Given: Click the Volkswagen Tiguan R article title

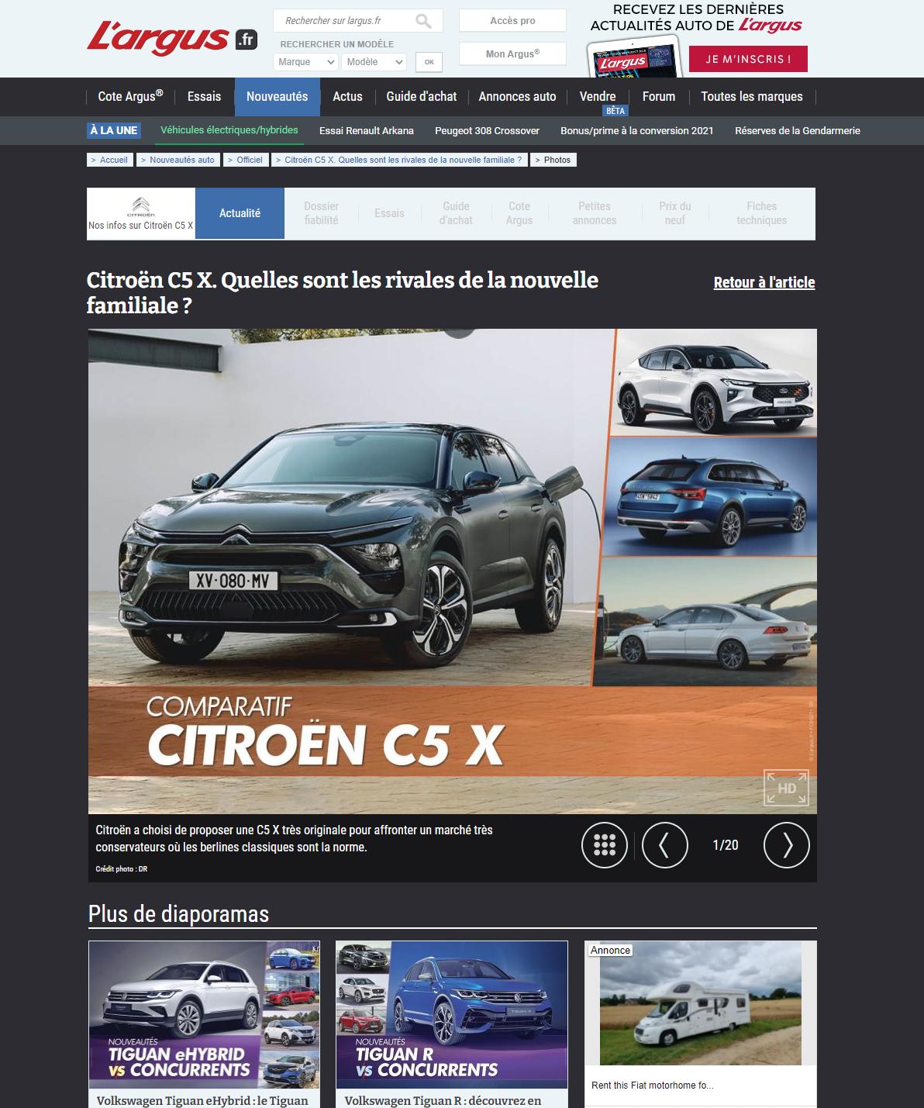Looking at the screenshot, I should click(443, 1099).
